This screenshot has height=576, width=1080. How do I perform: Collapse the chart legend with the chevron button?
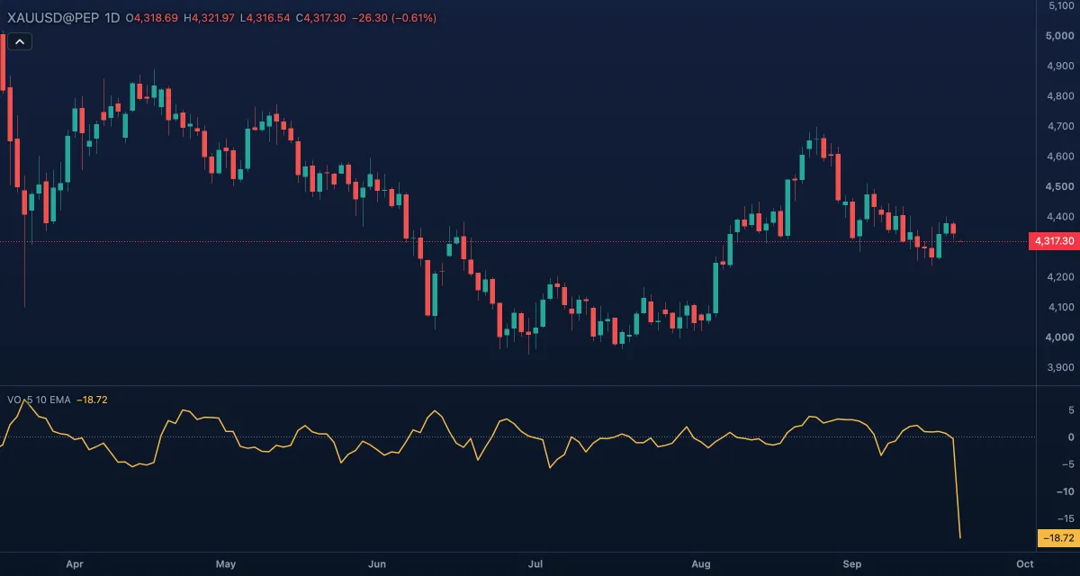21,40
